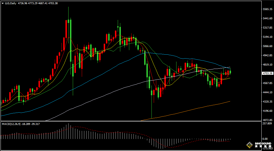Click the MACD value -18.289
274x151 pixels.
tap(26, 124)
